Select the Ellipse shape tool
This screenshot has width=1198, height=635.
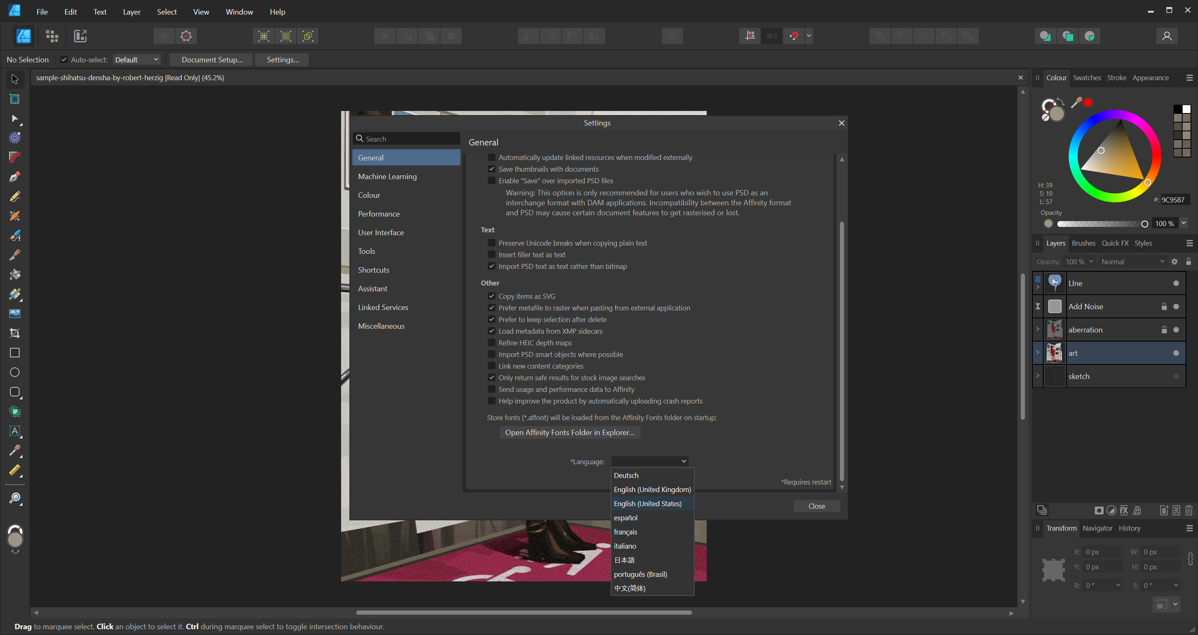click(15, 372)
